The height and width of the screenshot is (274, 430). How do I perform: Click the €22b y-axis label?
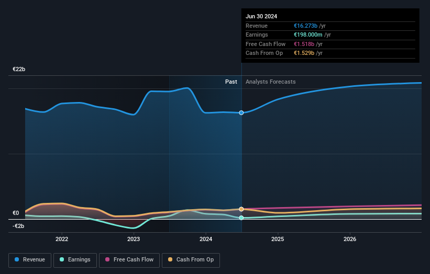click(x=19, y=69)
